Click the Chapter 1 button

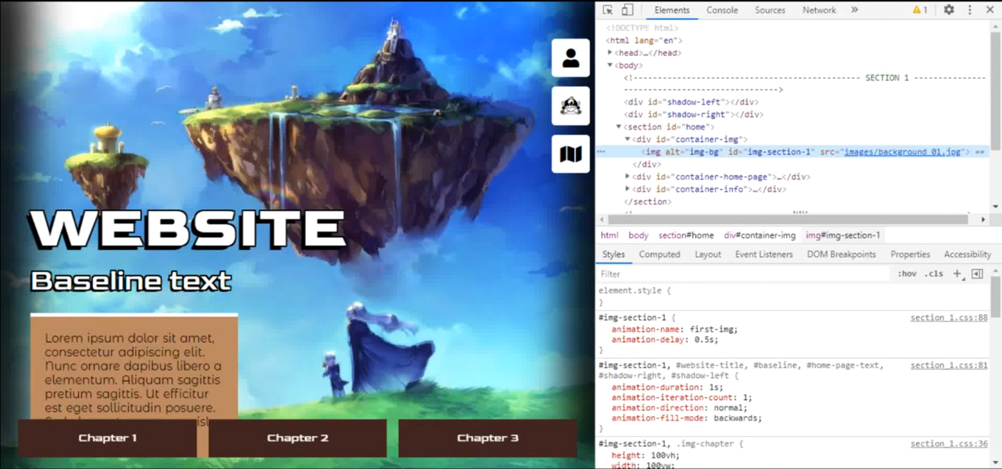coord(107,438)
